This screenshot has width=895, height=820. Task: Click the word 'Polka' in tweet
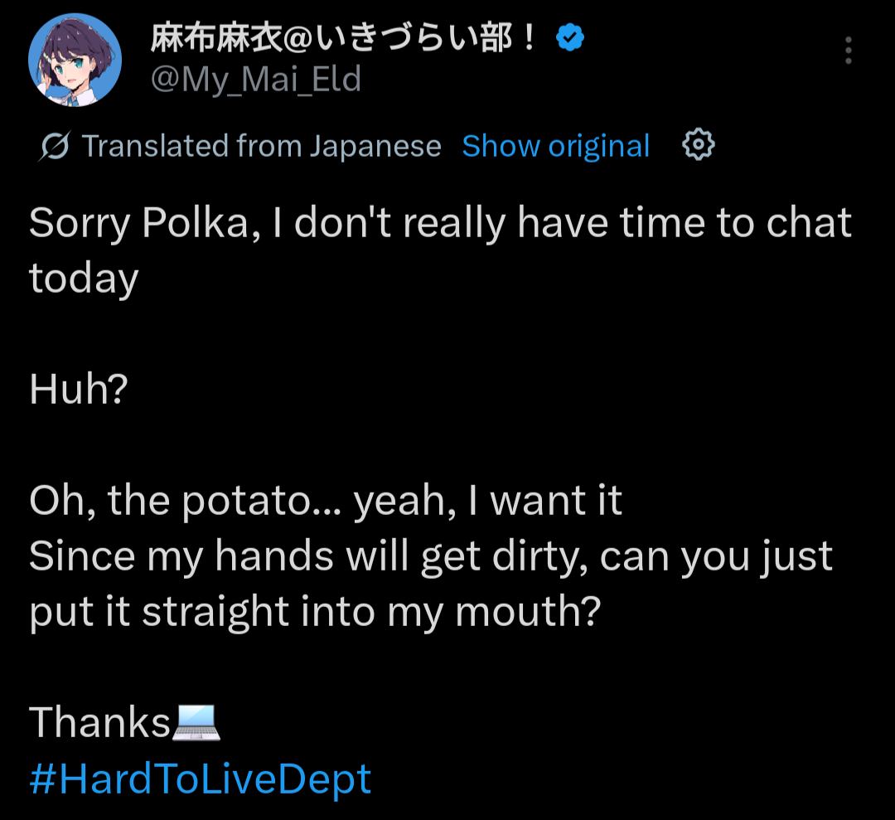coord(196,223)
